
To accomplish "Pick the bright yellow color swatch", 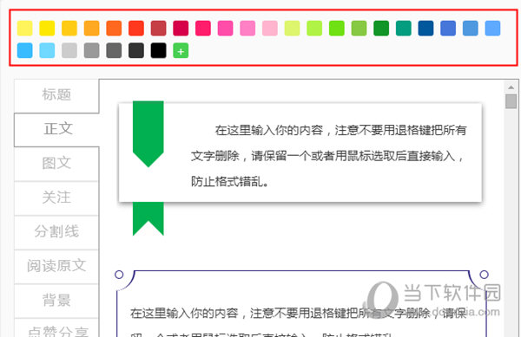I will click(47, 28).
